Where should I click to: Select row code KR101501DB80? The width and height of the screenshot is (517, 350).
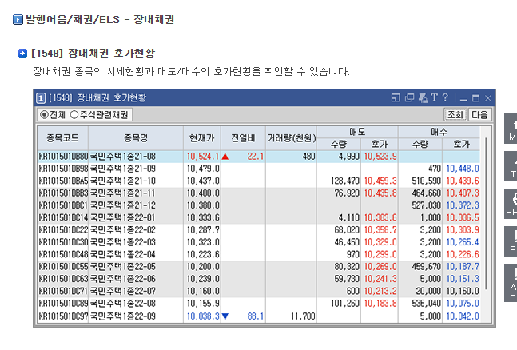pos(63,157)
